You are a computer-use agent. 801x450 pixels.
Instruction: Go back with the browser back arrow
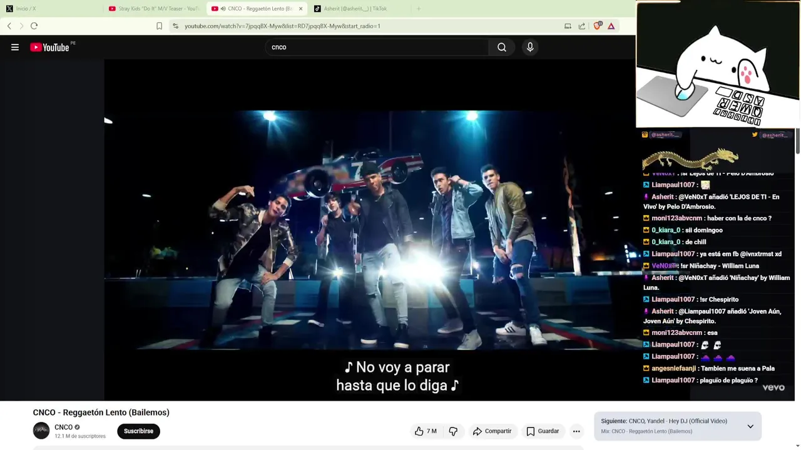coord(9,26)
